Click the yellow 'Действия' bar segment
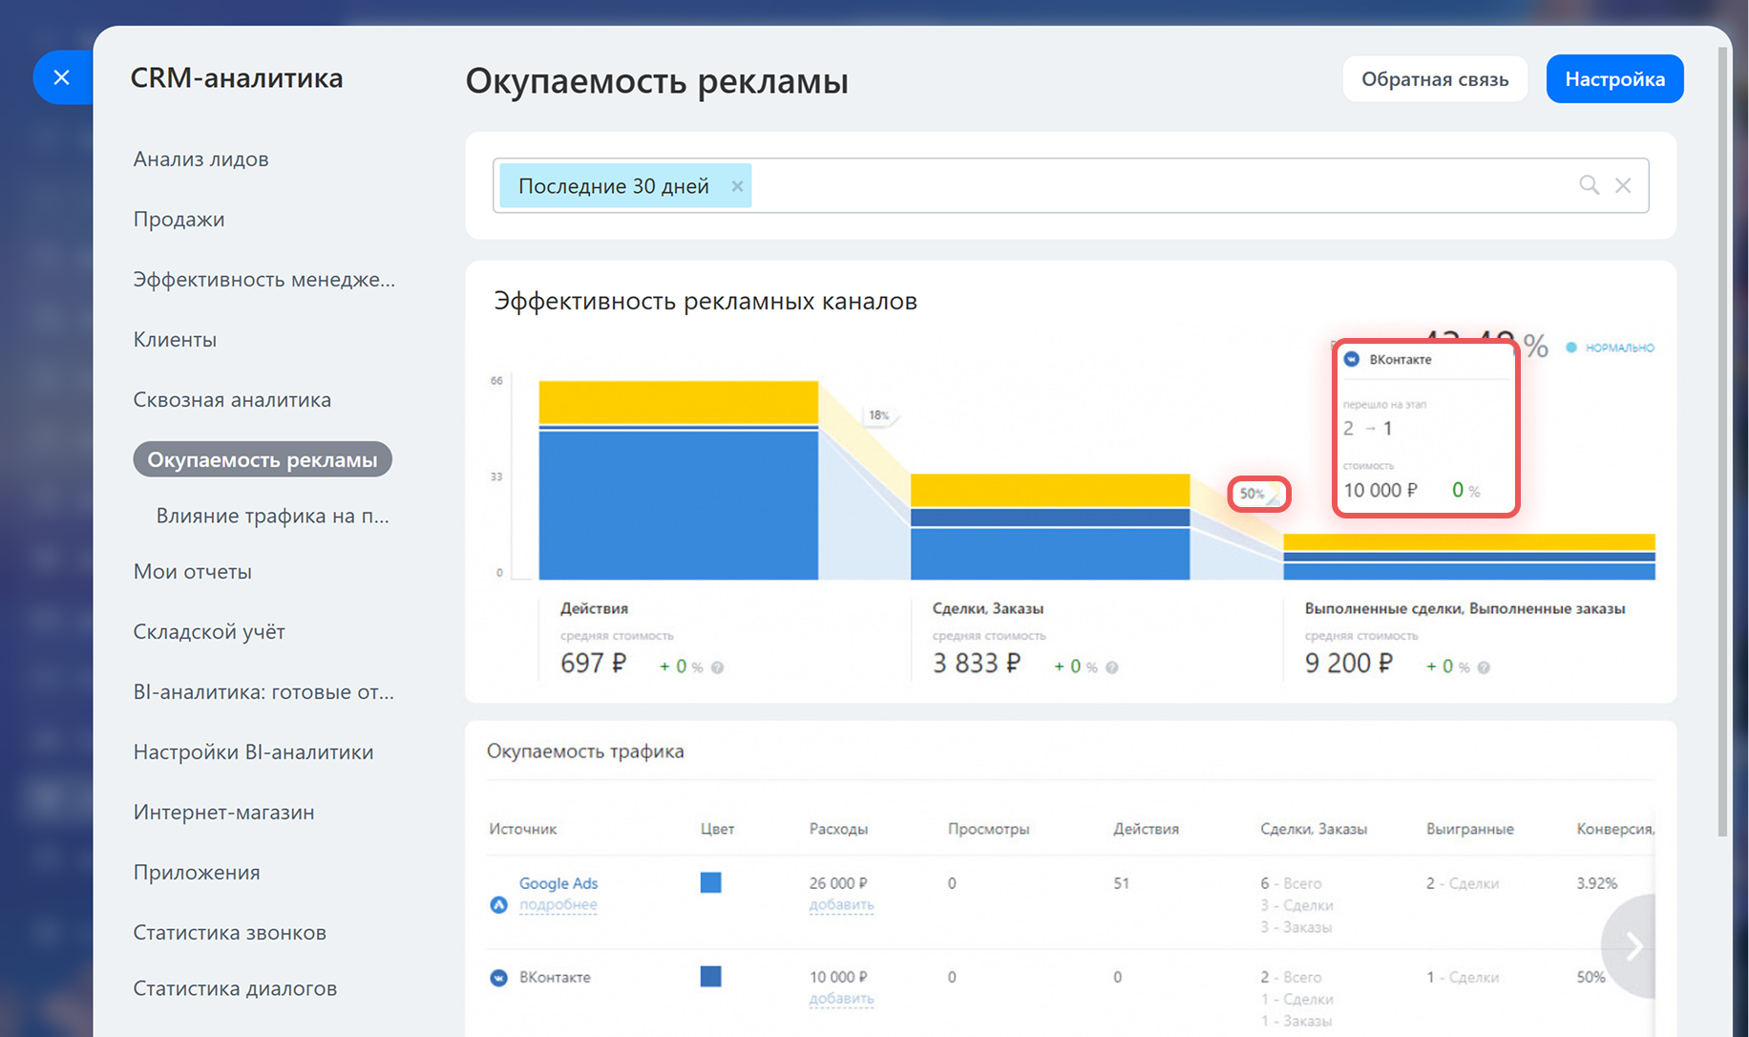 tap(678, 402)
